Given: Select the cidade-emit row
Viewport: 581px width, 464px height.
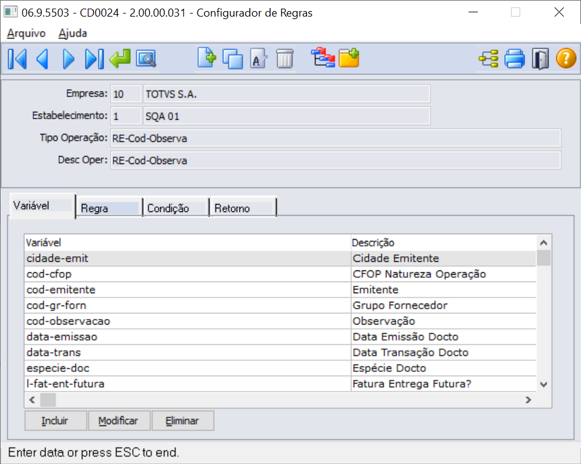Looking at the screenshot, I should pos(281,258).
